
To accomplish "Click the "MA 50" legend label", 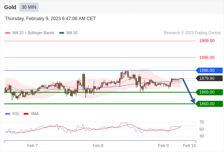I will coord(72,33).
